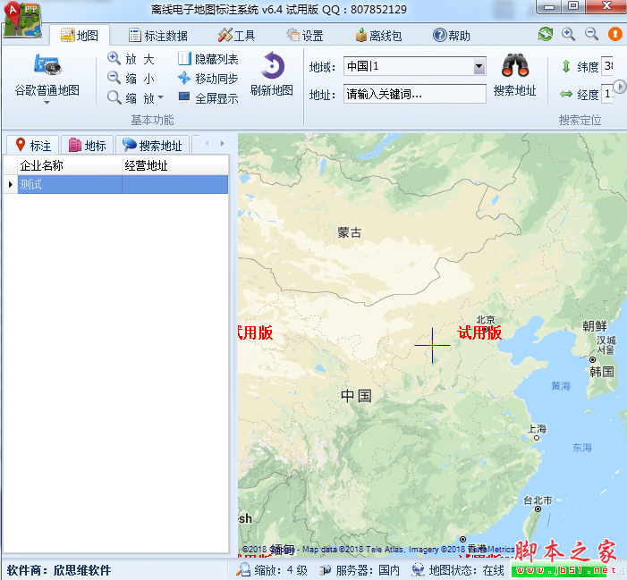Select the 测试 row in the list
627x580 pixels.
123,184
